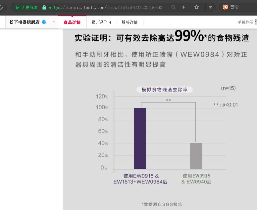Viewport: 257px width, 210px height.
Task: Click the (n=15) sample size text
Action: tap(228, 88)
